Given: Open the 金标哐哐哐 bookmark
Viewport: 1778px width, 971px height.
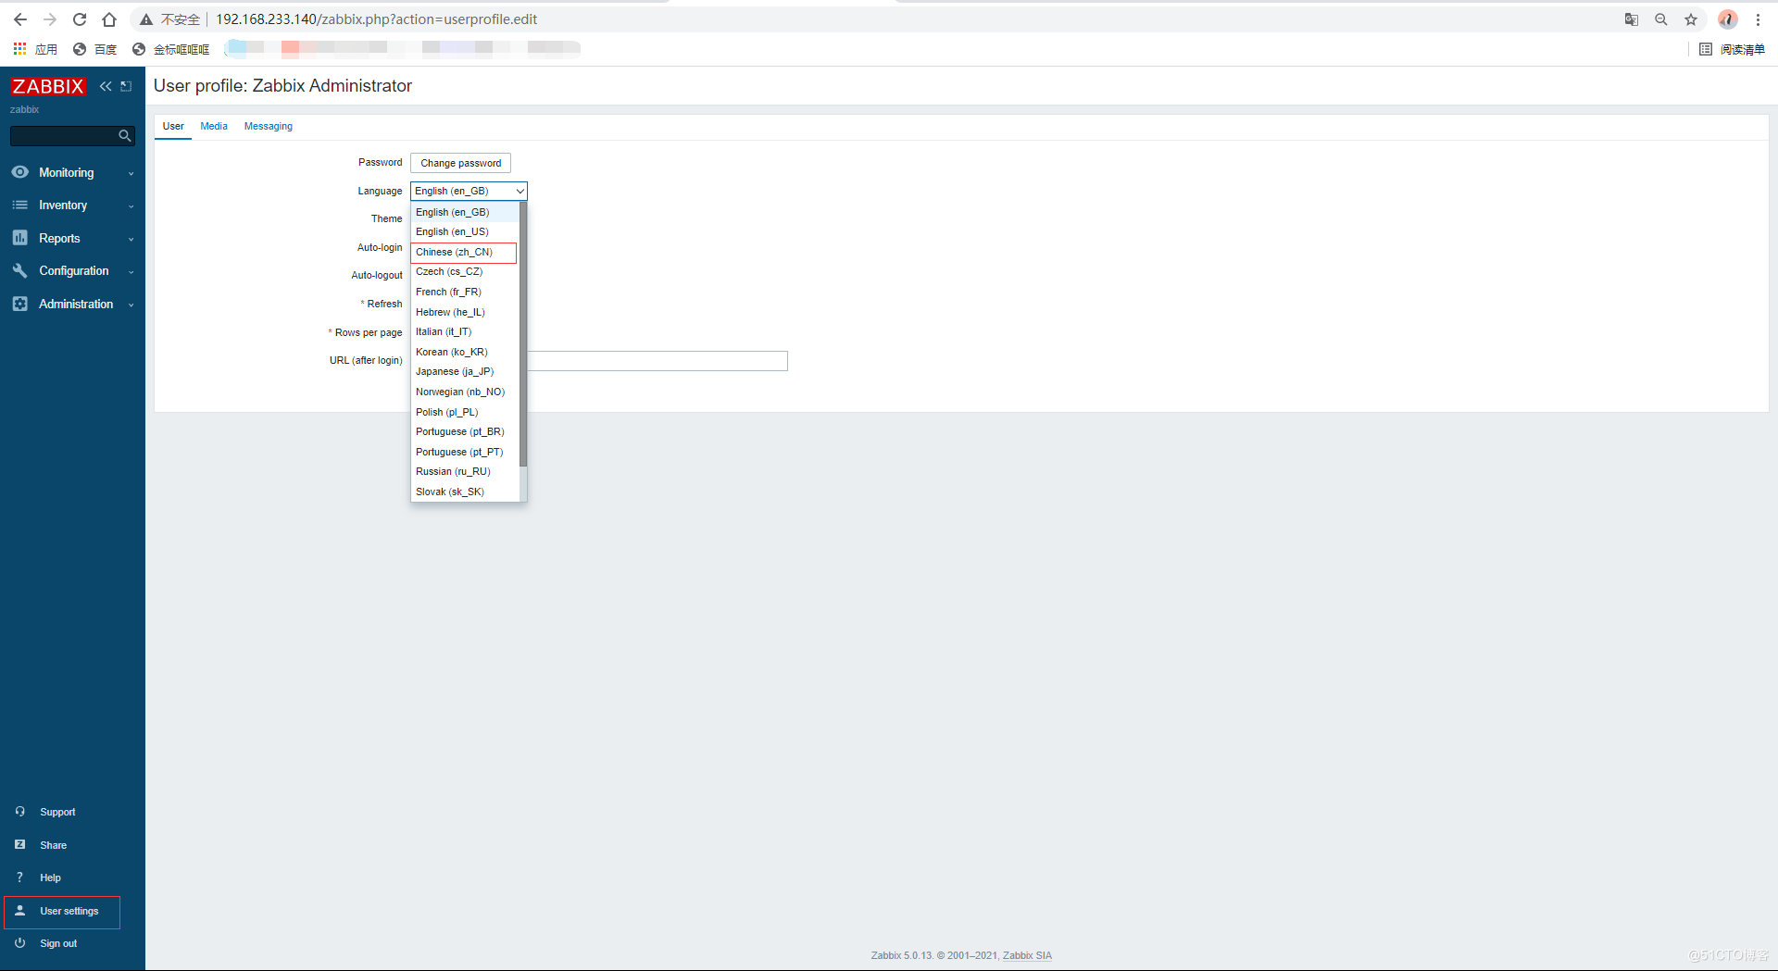Looking at the screenshot, I should pyautogui.click(x=171, y=49).
